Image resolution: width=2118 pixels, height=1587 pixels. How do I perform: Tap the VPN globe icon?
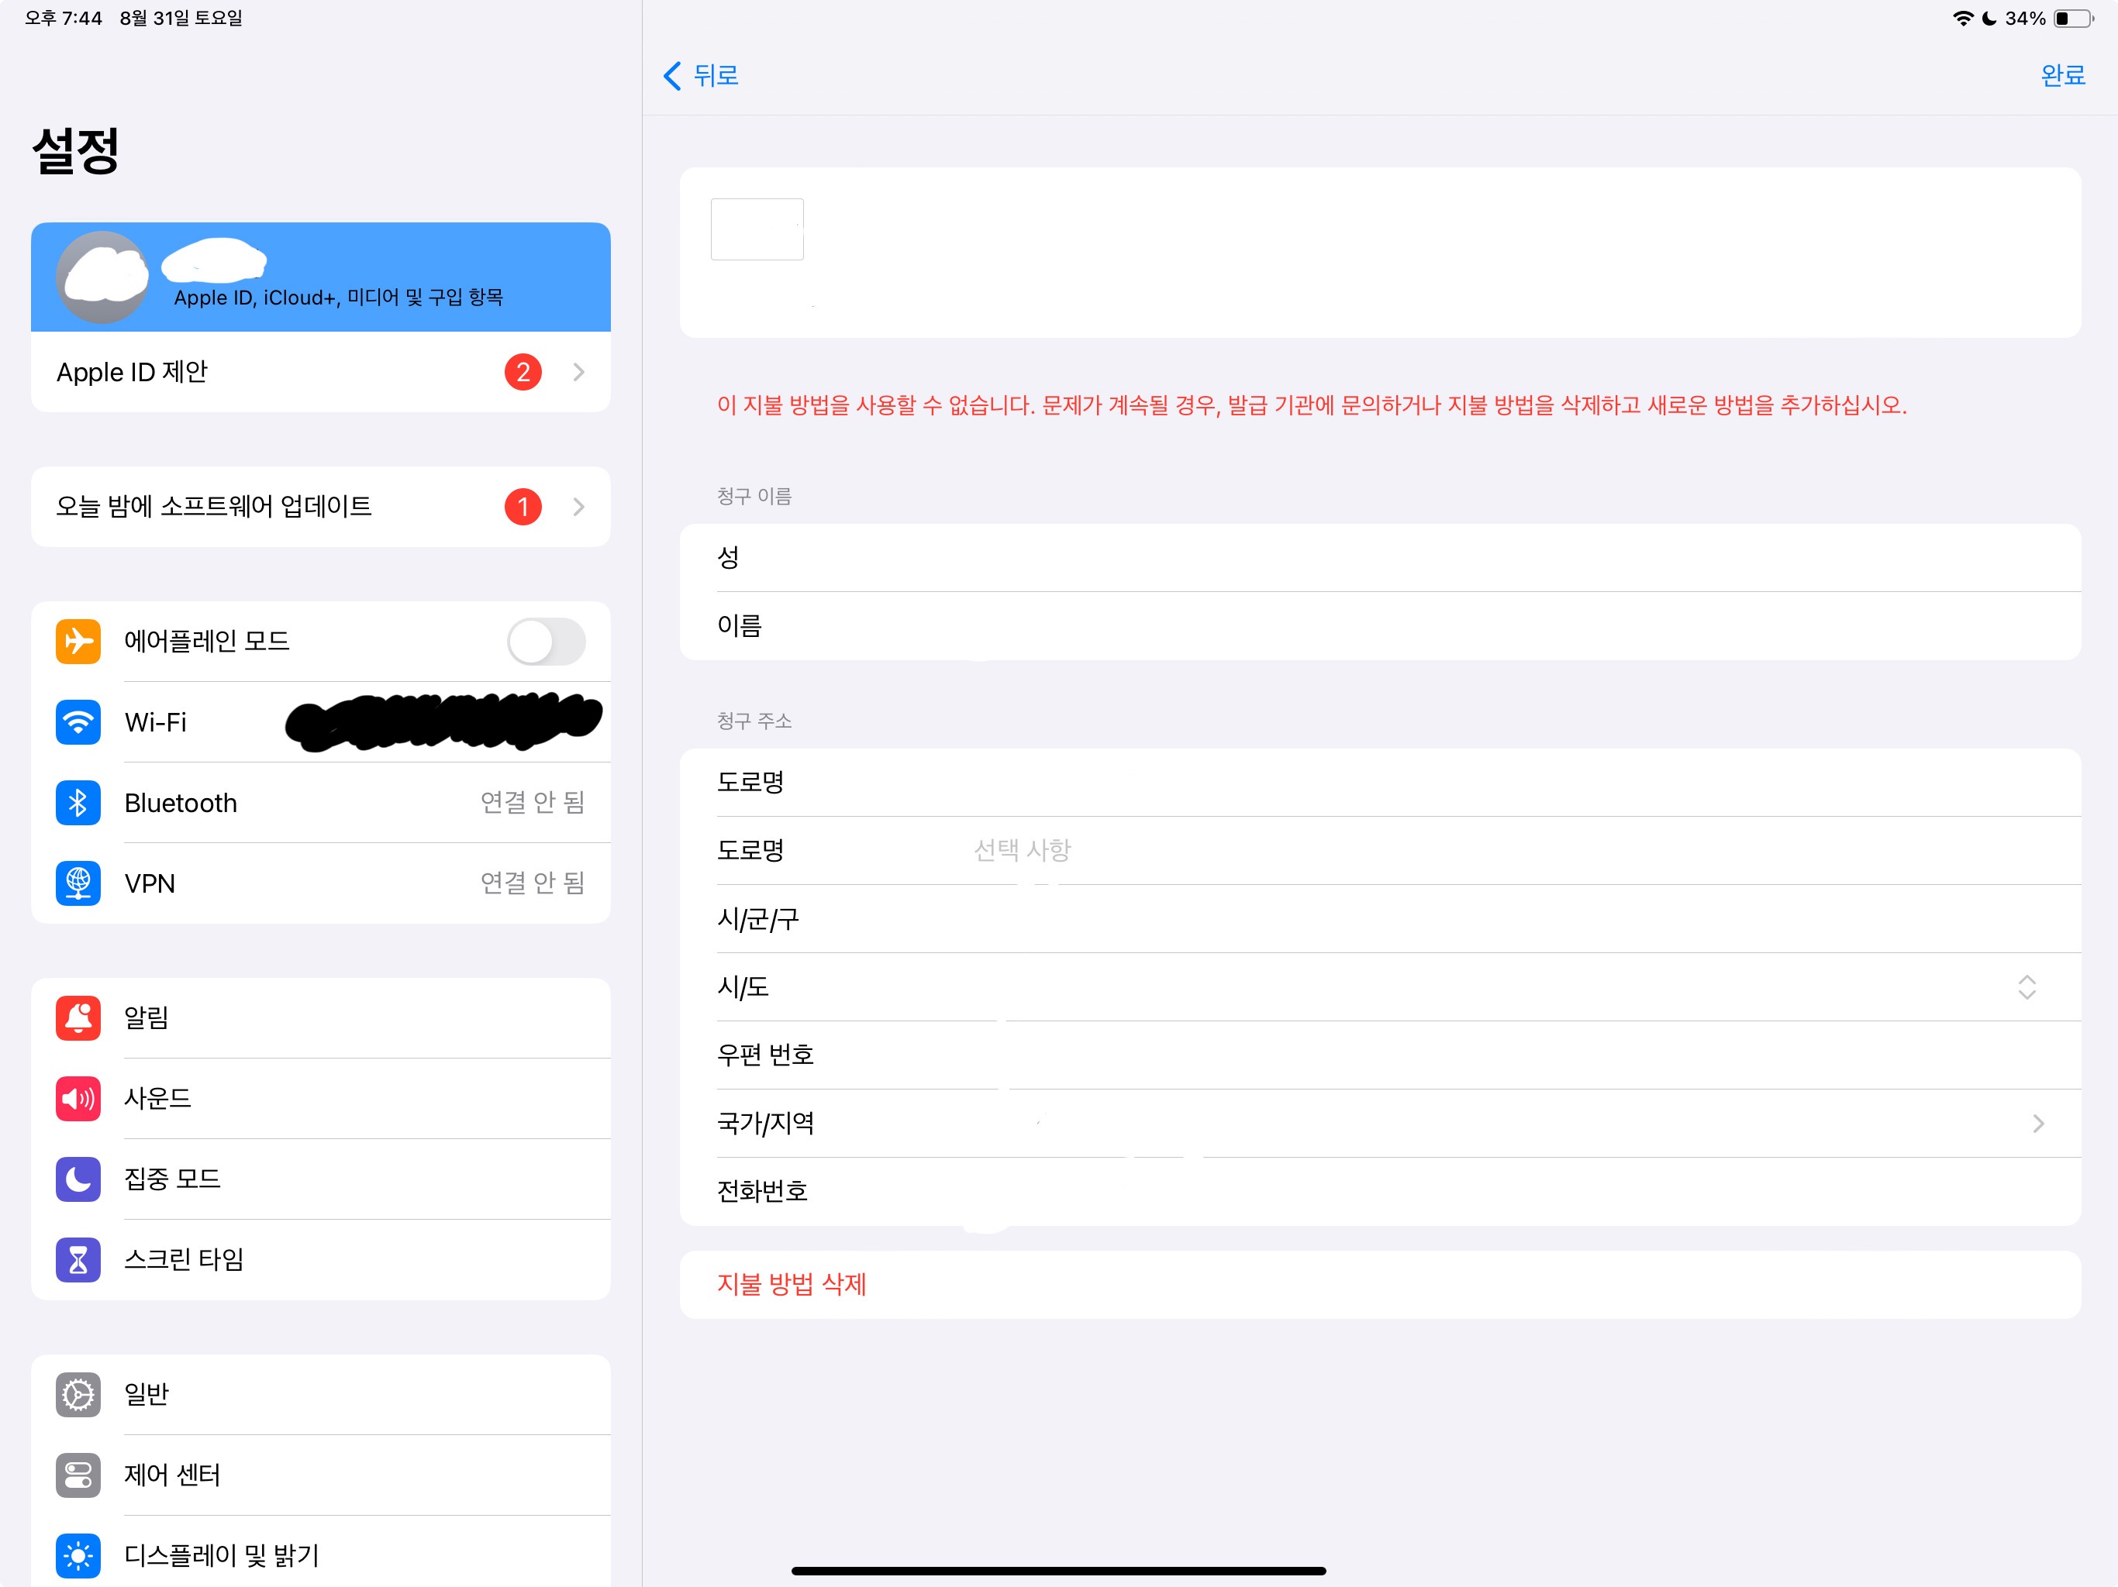[78, 883]
